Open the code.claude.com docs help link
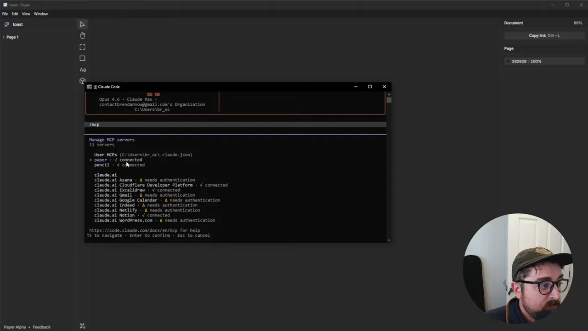 133,230
